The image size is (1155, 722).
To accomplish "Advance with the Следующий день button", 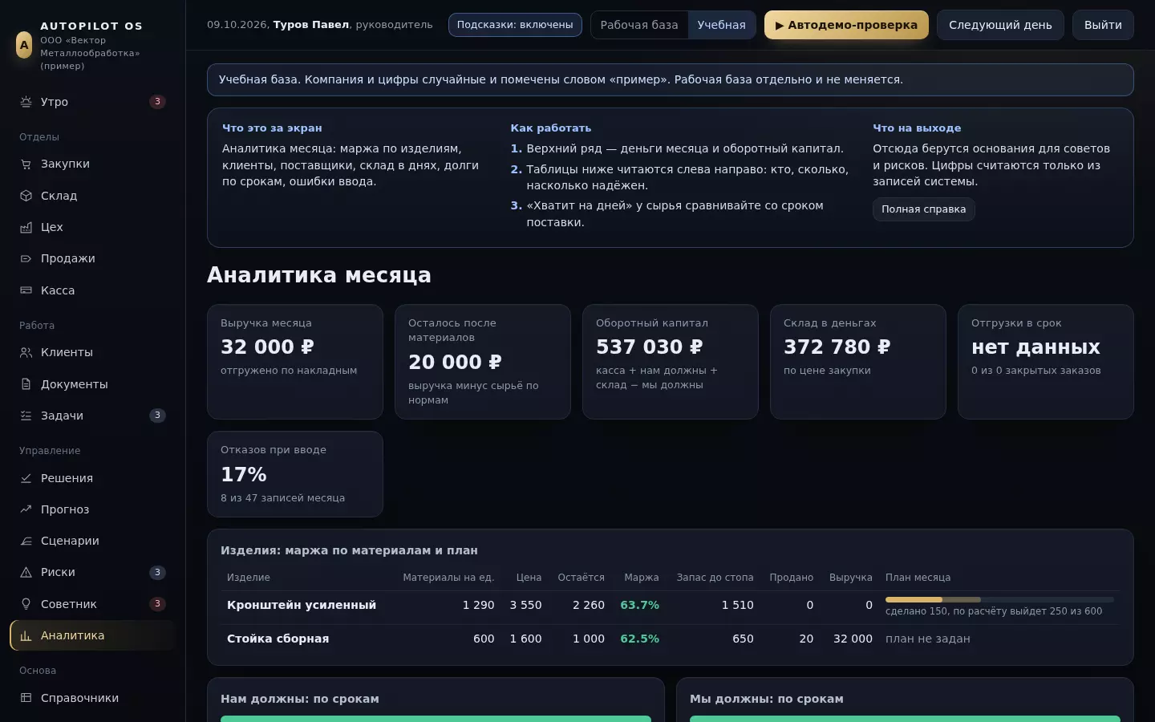I will click(x=1000, y=25).
